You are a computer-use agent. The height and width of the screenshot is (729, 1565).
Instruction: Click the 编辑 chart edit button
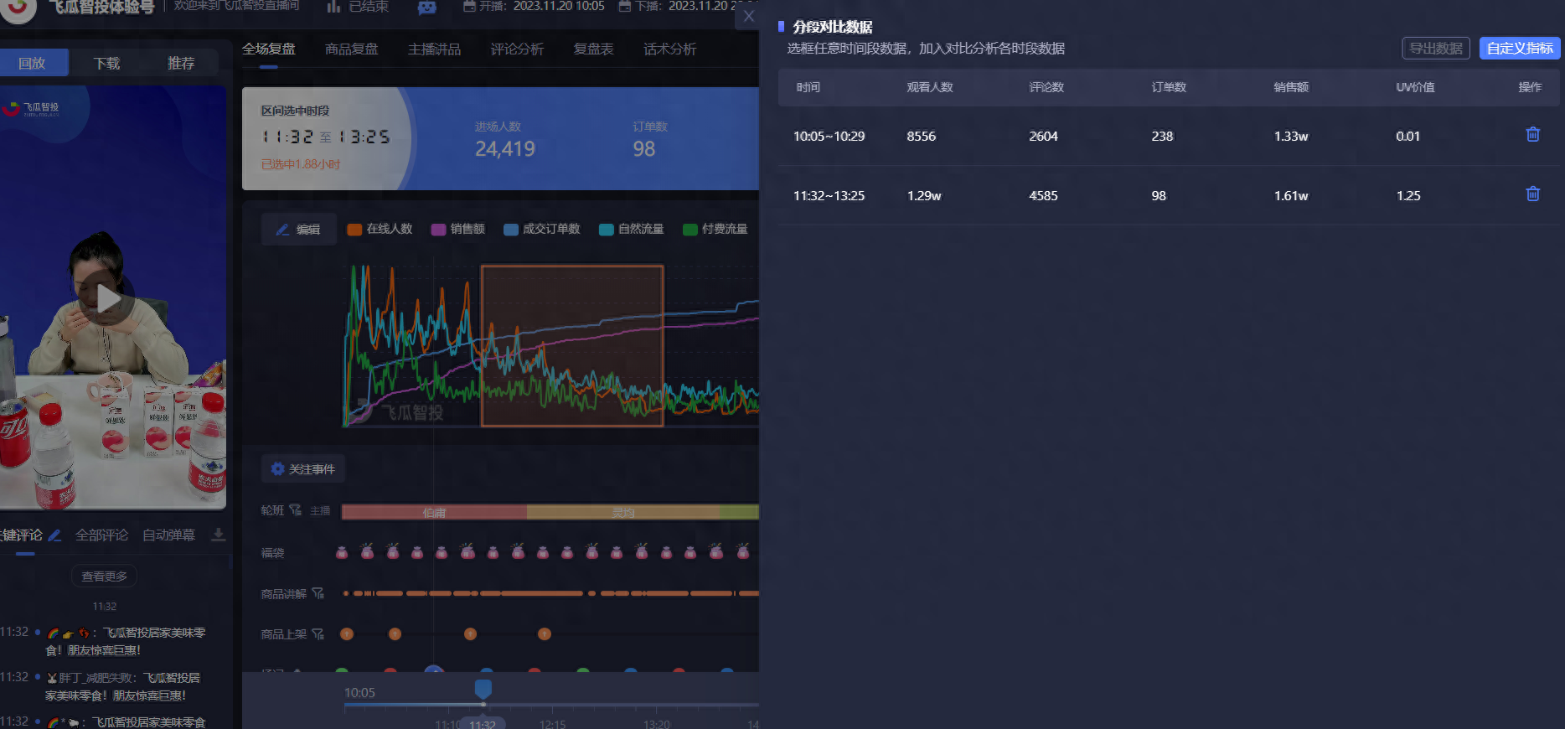point(299,230)
